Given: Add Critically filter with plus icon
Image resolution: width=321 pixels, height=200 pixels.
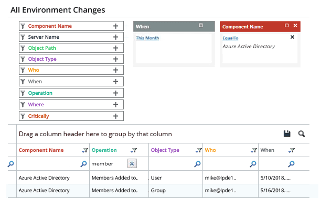Looking at the screenshot, I should pyautogui.click(x=116, y=116).
